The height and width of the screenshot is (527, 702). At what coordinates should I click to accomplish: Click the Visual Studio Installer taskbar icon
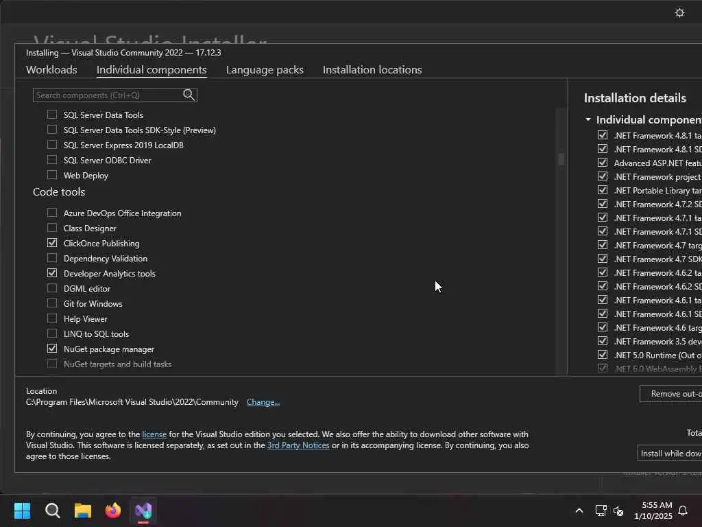143,511
